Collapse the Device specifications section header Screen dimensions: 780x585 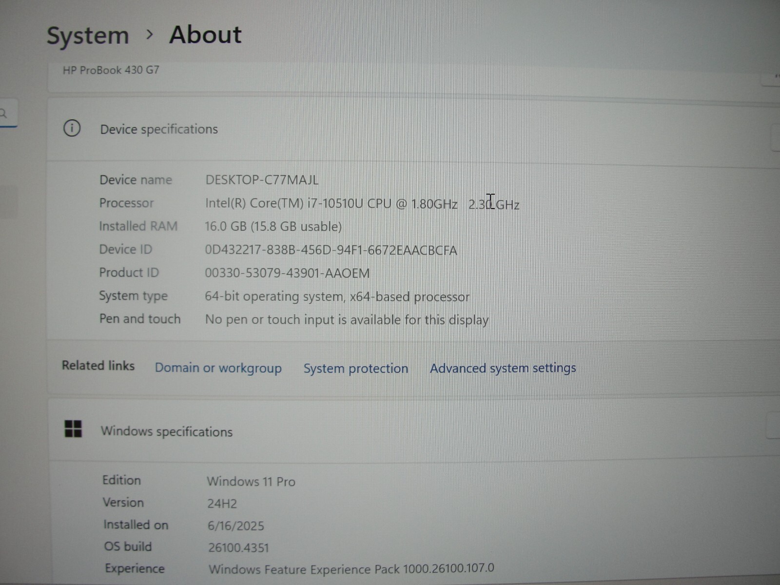pyautogui.click(x=413, y=129)
